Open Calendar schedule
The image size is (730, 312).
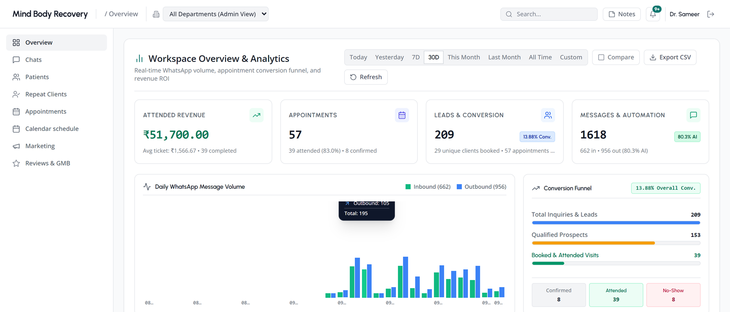(x=56, y=129)
